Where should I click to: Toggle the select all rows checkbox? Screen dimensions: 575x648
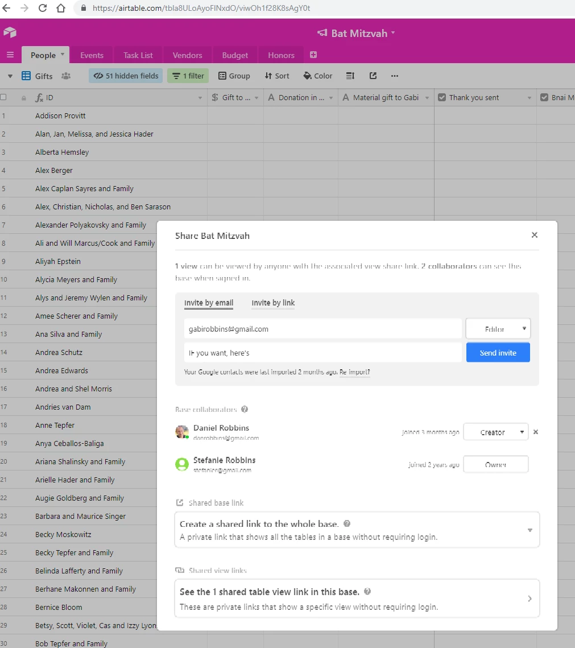click(4, 97)
